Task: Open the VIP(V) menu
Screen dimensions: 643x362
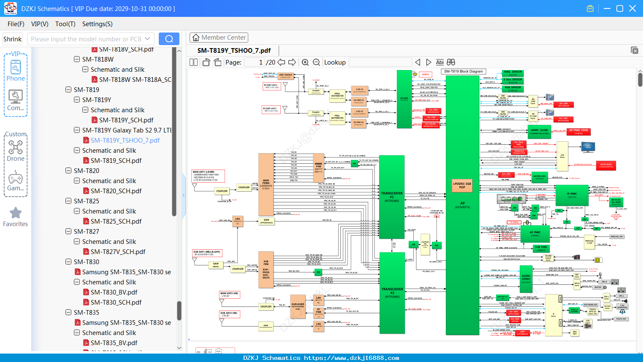Action: 40,24
